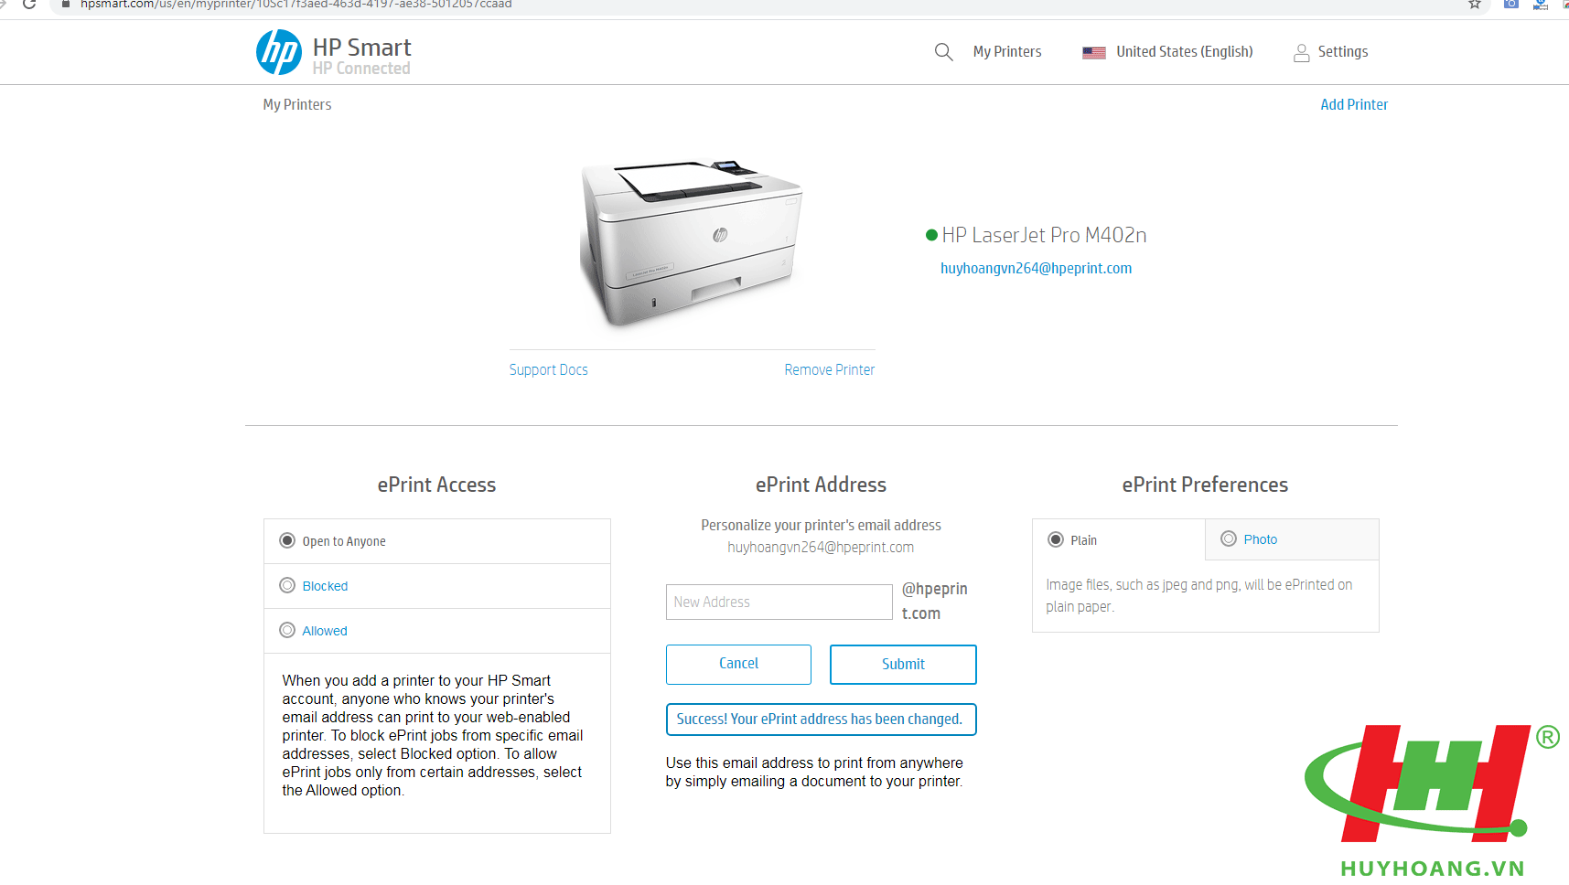The image size is (1569, 885).
Task: Click the Add Printer link
Action: (1354, 104)
